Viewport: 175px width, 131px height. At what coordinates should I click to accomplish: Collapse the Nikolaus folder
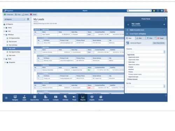(4, 35)
